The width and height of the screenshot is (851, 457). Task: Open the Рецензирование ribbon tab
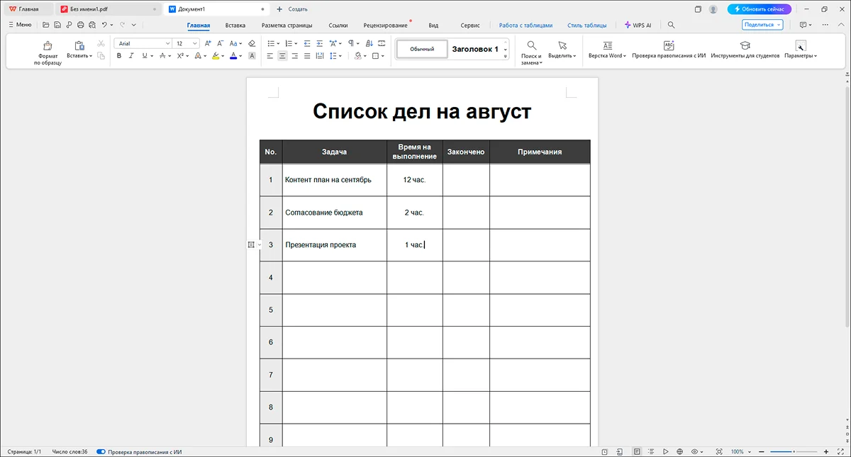[386, 25]
